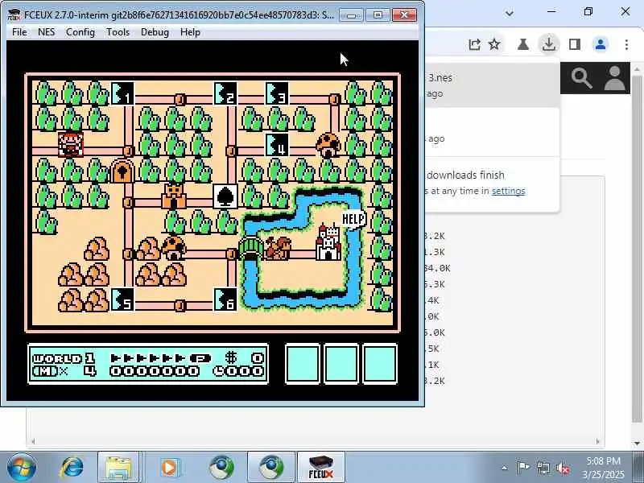Expand the Chrome tab search chevron

(x=510, y=13)
